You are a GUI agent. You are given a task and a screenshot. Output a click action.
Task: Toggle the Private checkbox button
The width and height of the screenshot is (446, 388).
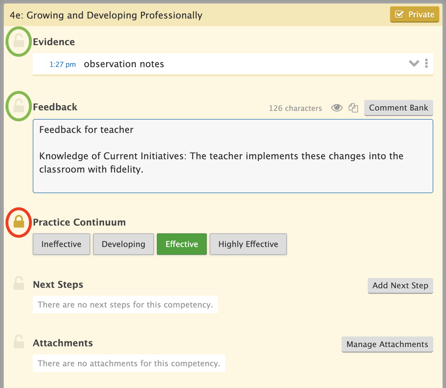[414, 14]
